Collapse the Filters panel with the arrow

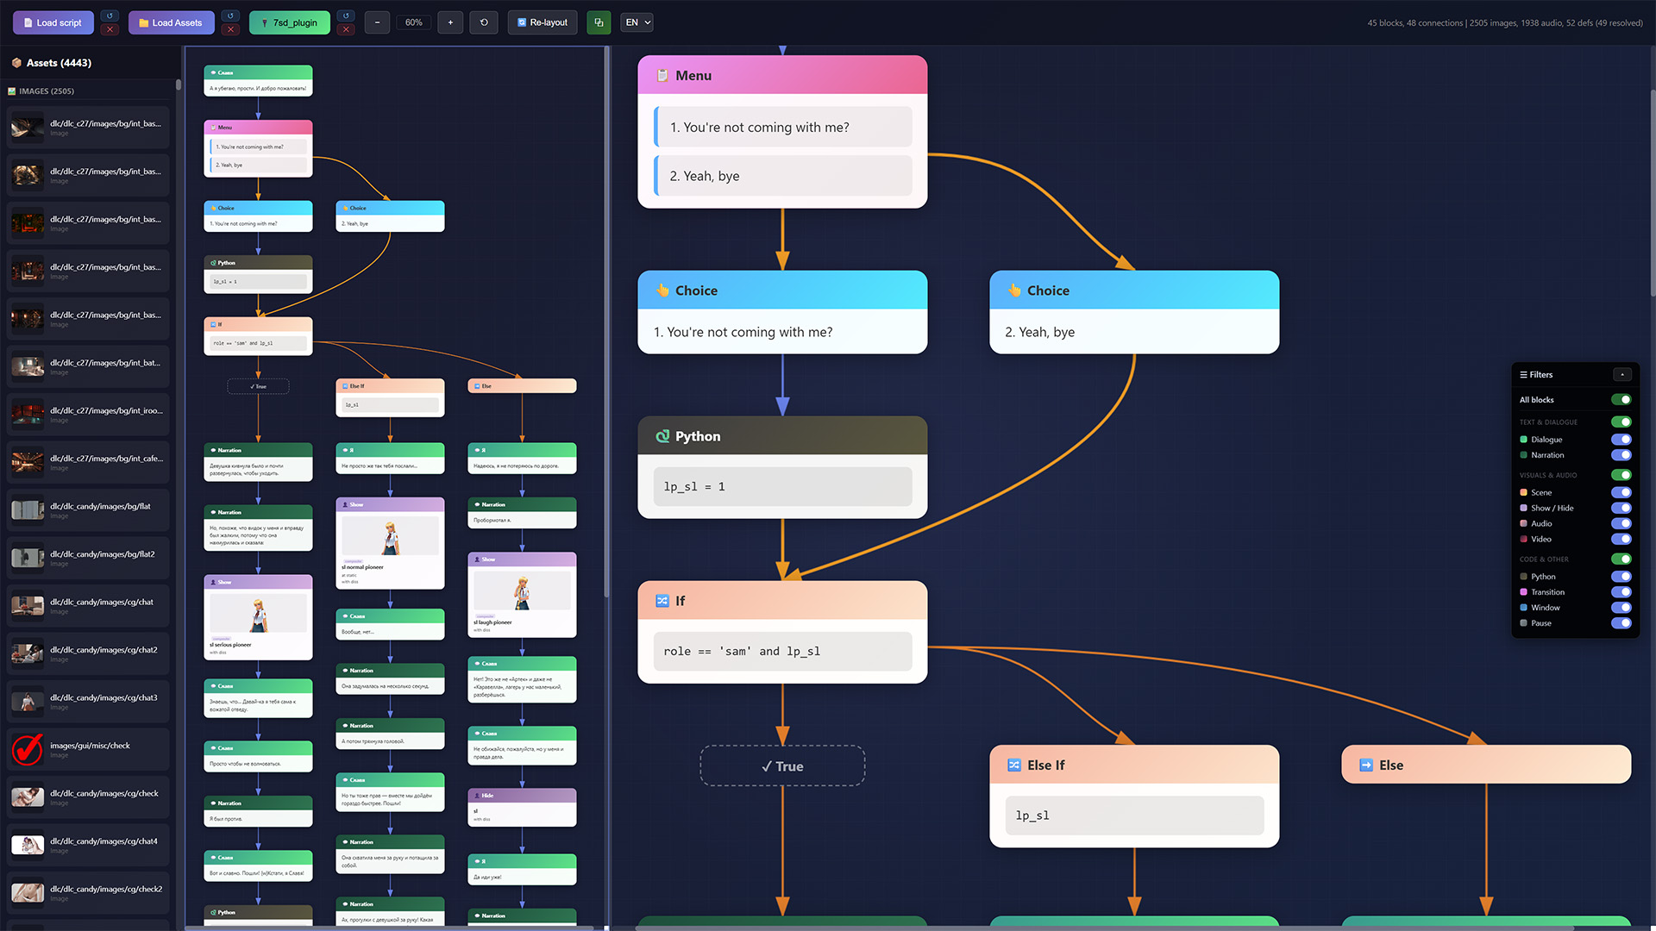[1621, 375]
